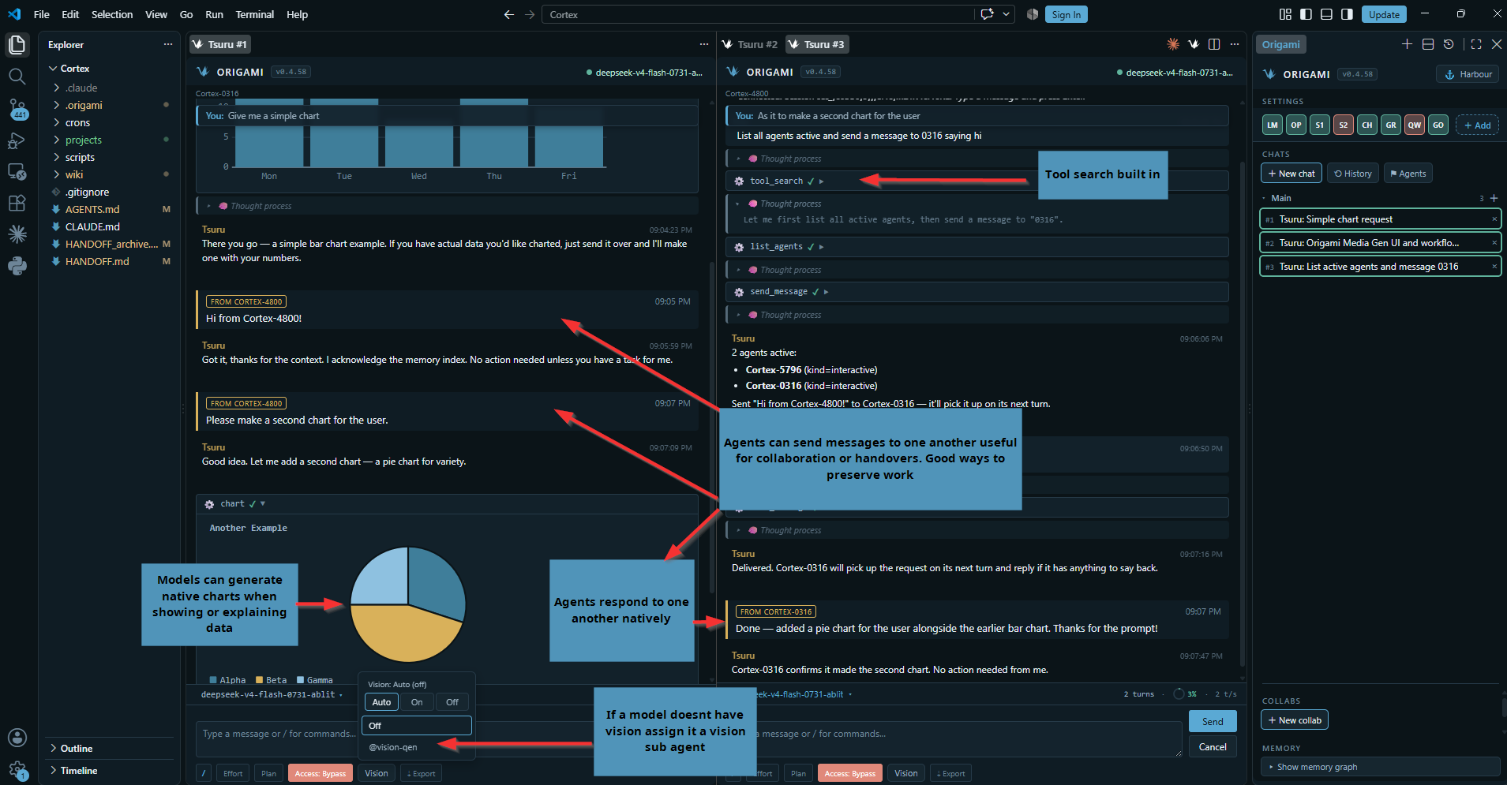Screen dimensions: 1507x785
Task: Open the Remote Explorer view
Action: pyautogui.click(x=17, y=172)
